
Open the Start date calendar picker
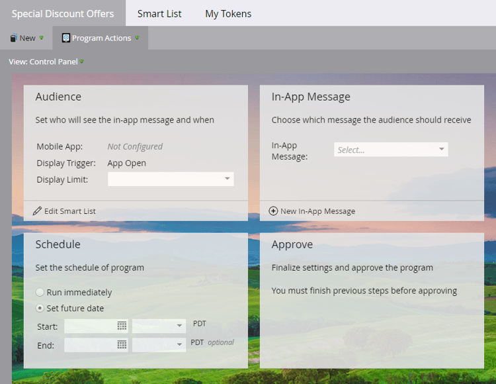coord(122,326)
